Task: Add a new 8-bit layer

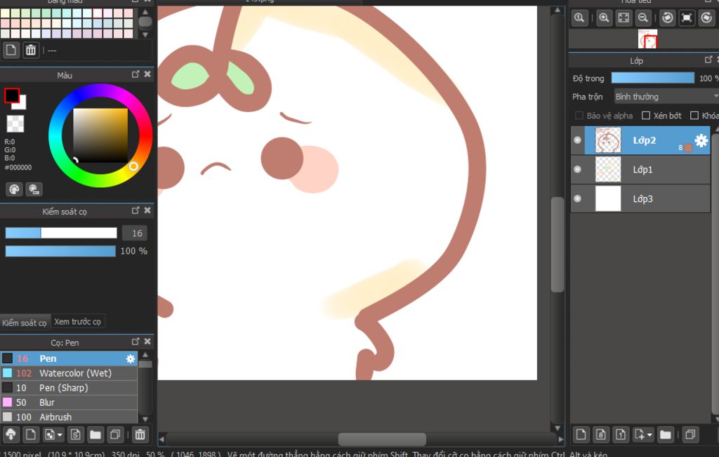Action: pyautogui.click(x=601, y=434)
